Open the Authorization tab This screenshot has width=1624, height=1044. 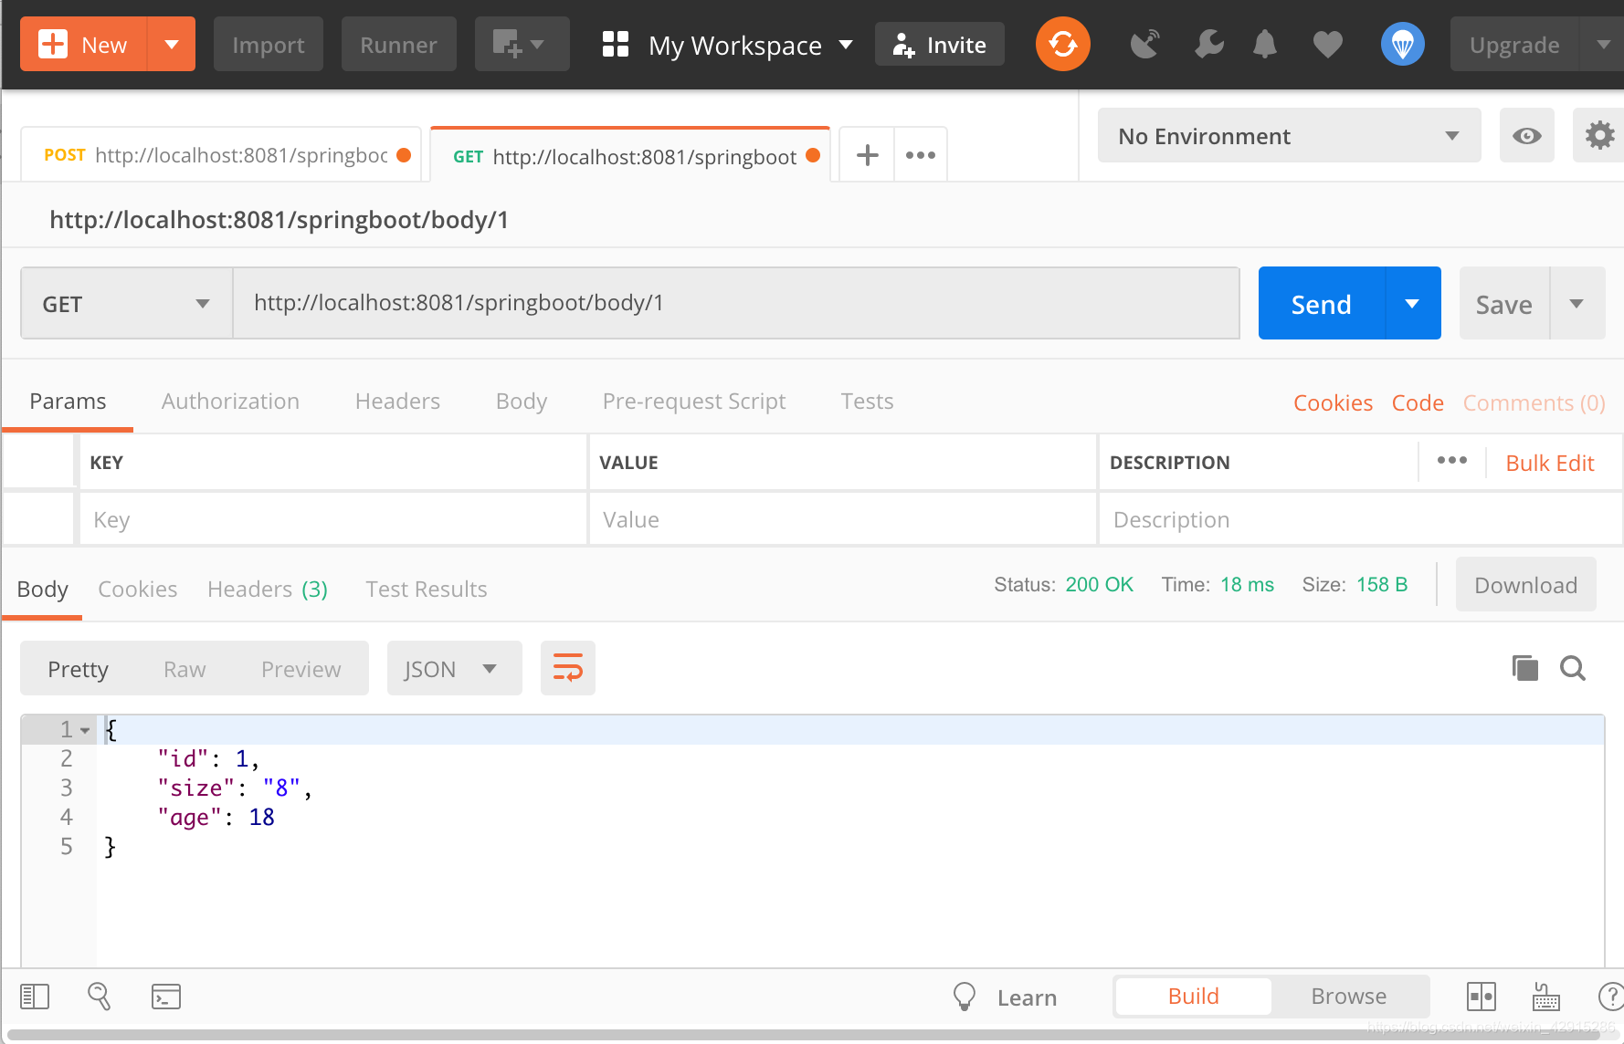point(230,402)
